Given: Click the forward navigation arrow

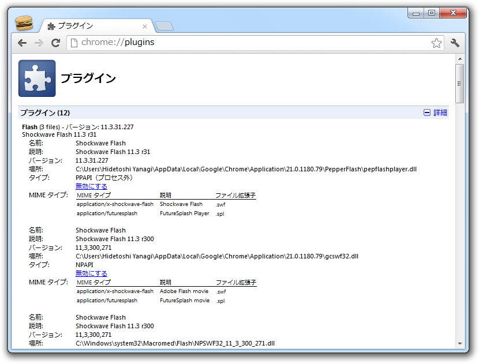Looking at the screenshot, I should coord(38,42).
